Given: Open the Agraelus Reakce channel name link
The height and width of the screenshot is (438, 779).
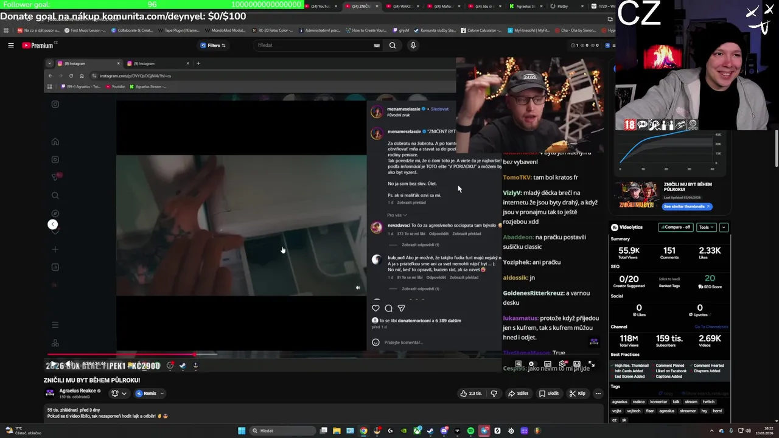Looking at the screenshot, I should [x=77, y=391].
